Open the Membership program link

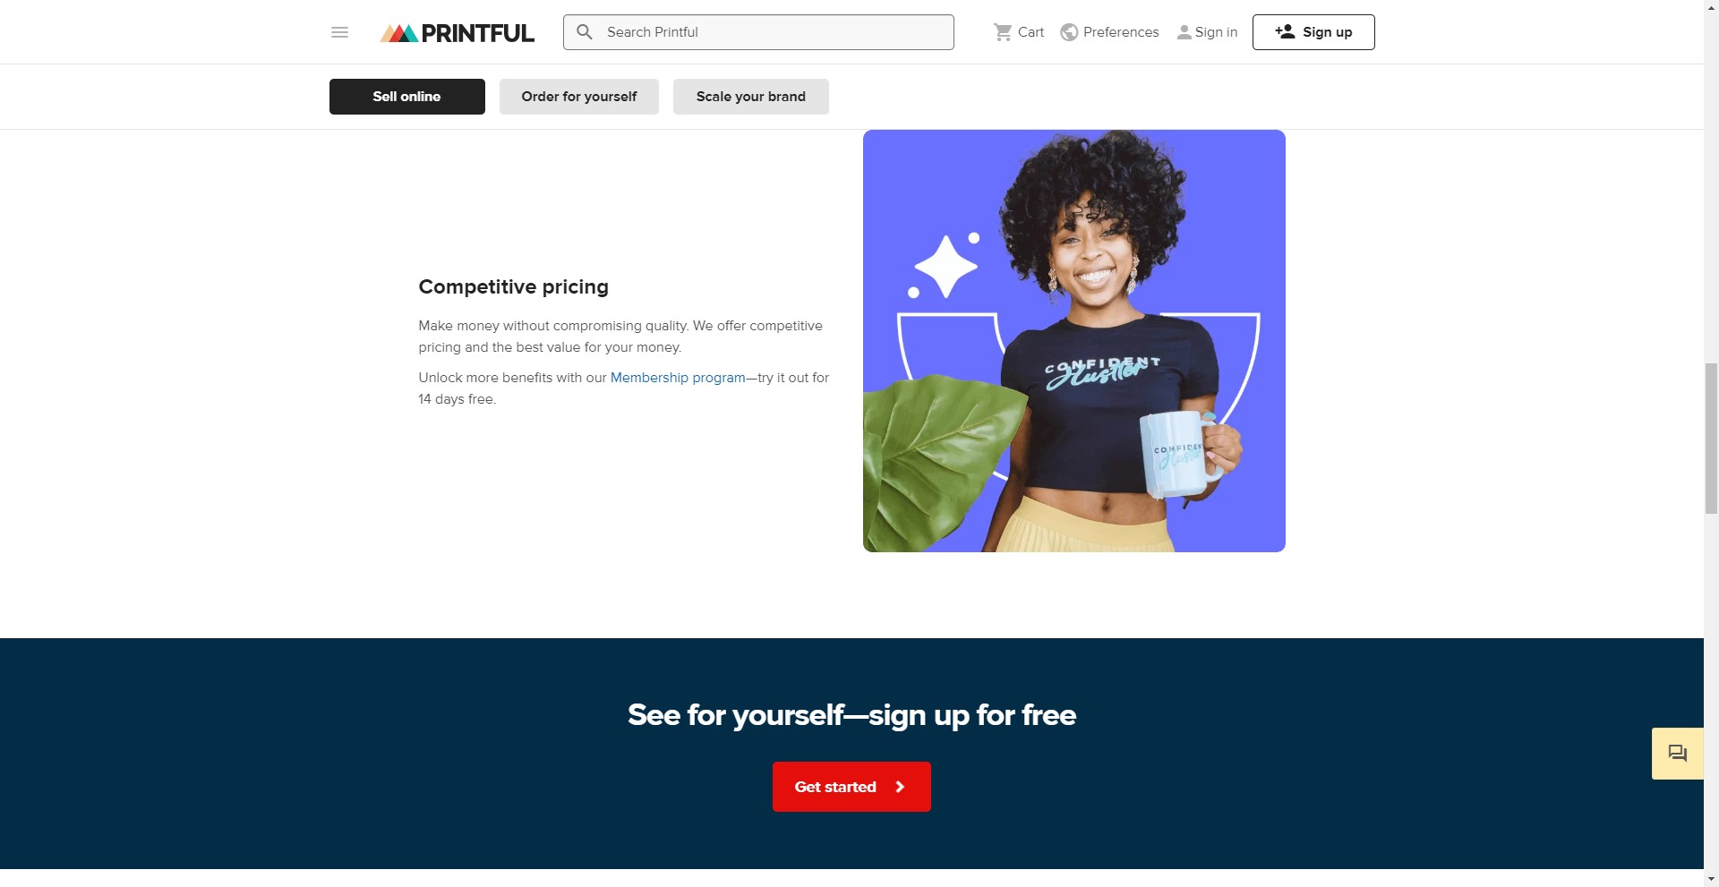pyautogui.click(x=678, y=378)
